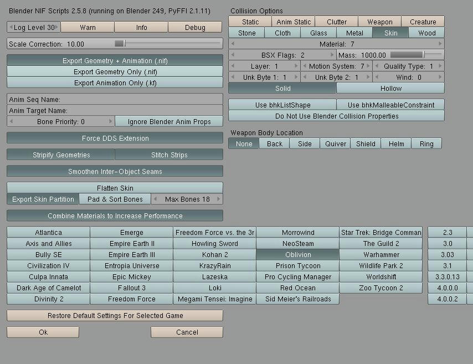Click right arrow of Material field
473x364 pixels.
click(x=440, y=44)
